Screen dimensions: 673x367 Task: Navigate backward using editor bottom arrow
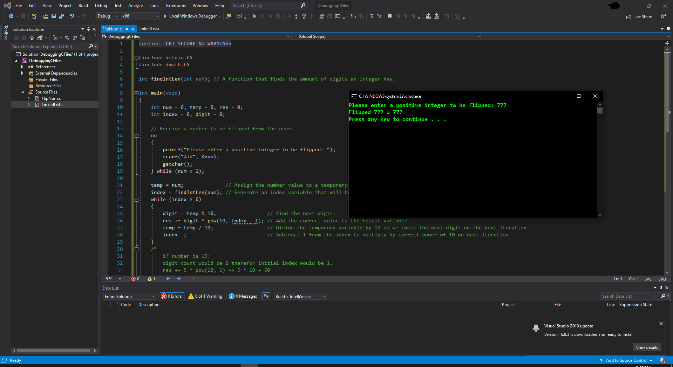coord(168,279)
